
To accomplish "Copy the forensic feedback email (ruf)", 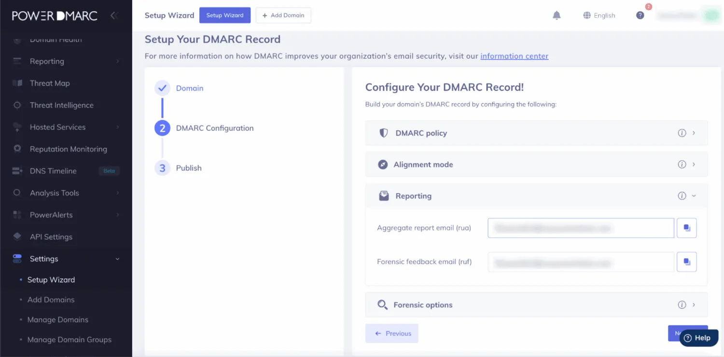I will coord(687,262).
